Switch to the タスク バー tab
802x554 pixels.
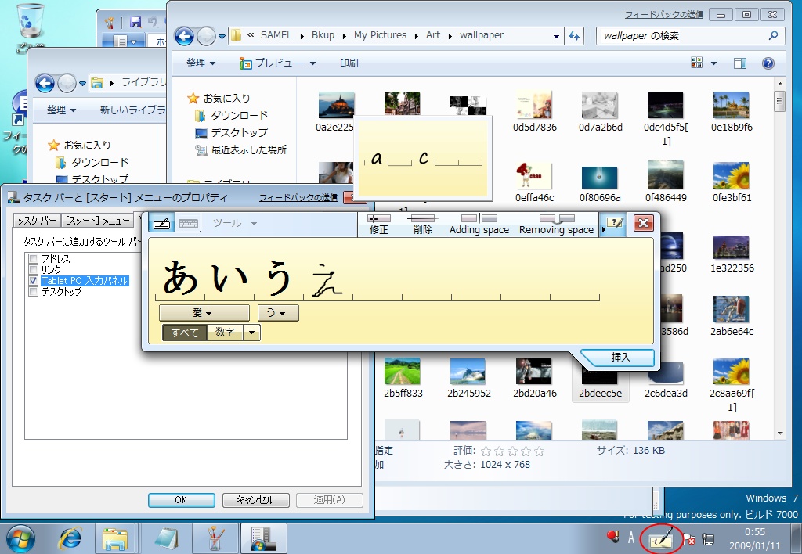coord(36,221)
